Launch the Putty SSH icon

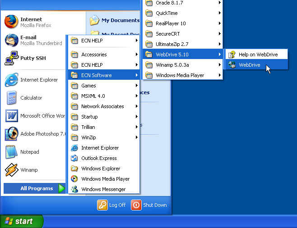click(x=11, y=58)
